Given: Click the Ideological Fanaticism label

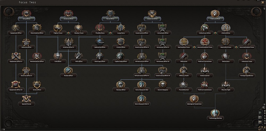Looking at the screenshot, I should [x=194, y=104].
